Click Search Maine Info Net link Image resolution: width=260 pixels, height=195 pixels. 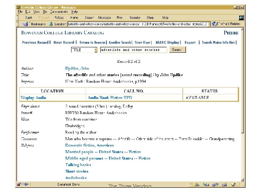point(218,43)
